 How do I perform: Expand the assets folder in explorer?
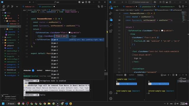click(x=9, y=37)
